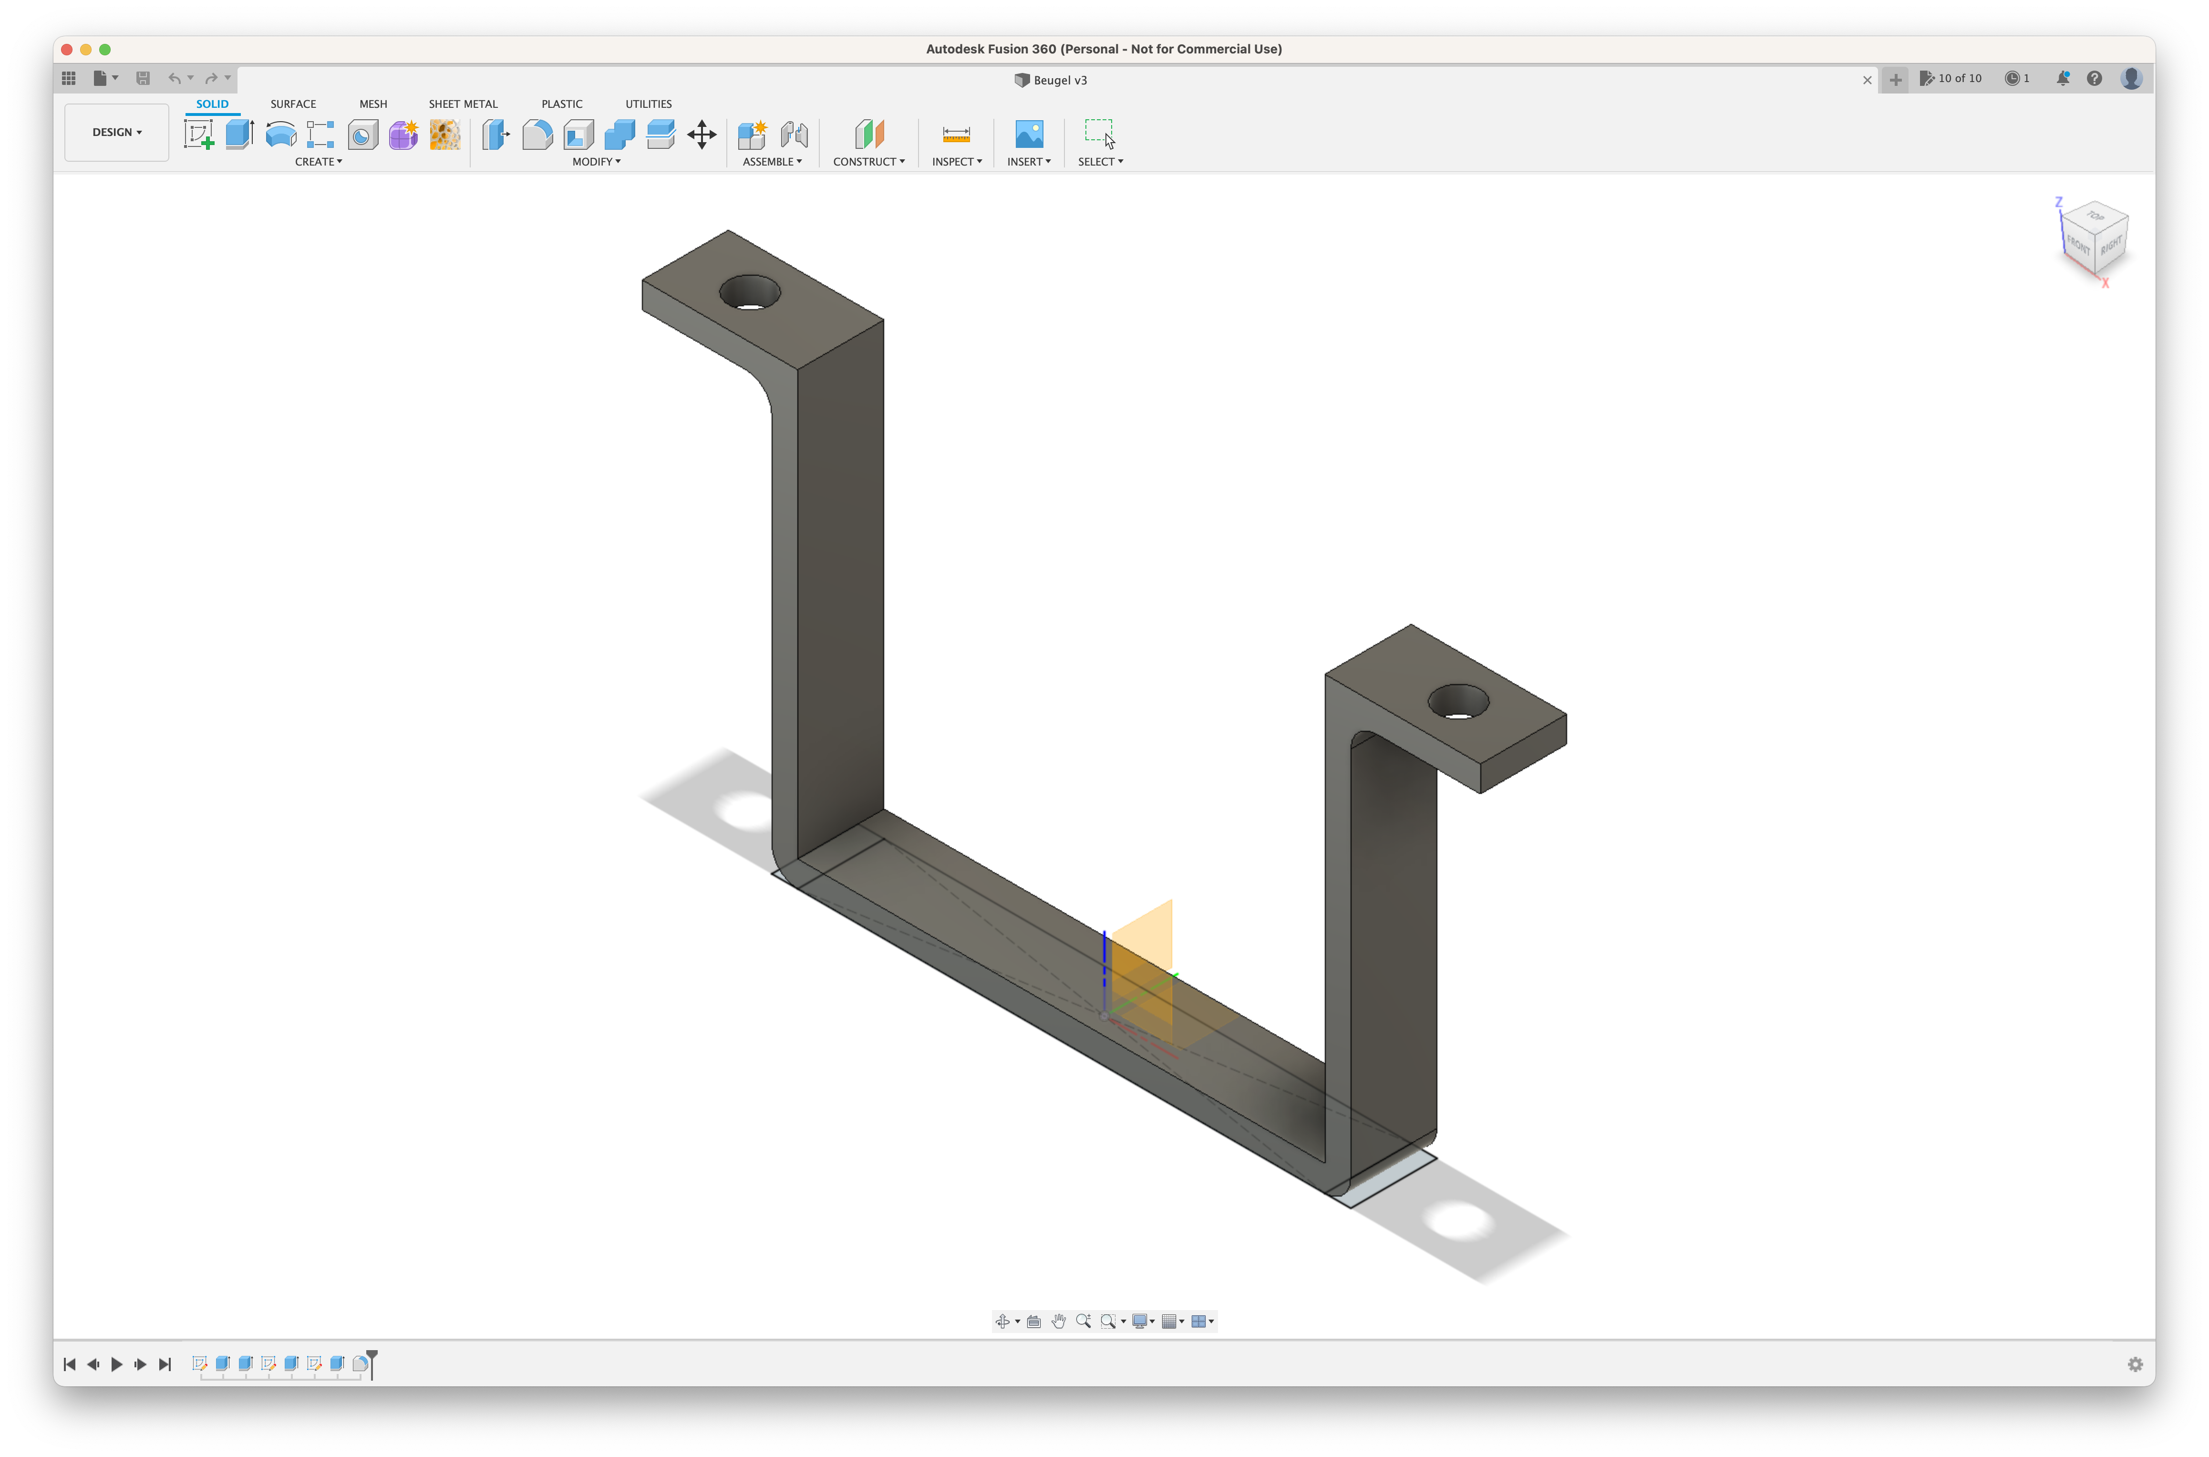Choose the Revolve tool
Image resolution: width=2209 pixels, height=1457 pixels.
[x=280, y=135]
